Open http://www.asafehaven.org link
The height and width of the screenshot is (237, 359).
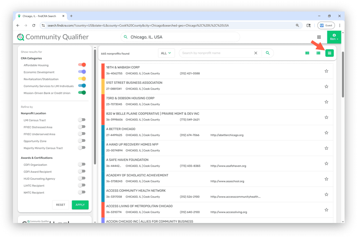[x=228, y=166]
